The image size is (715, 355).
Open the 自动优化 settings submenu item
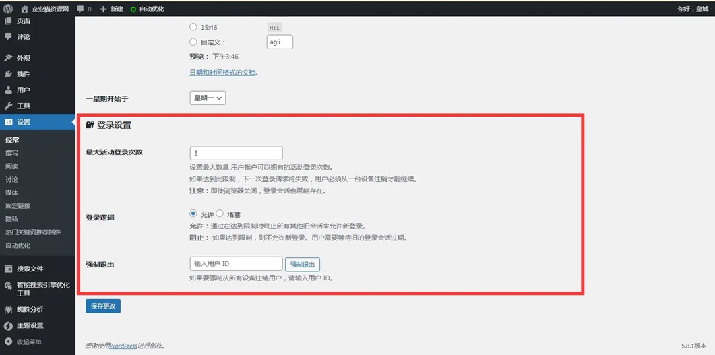point(18,246)
